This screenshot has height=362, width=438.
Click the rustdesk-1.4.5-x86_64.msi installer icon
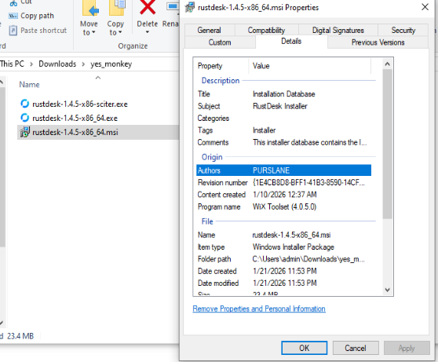tap(25, 132)
